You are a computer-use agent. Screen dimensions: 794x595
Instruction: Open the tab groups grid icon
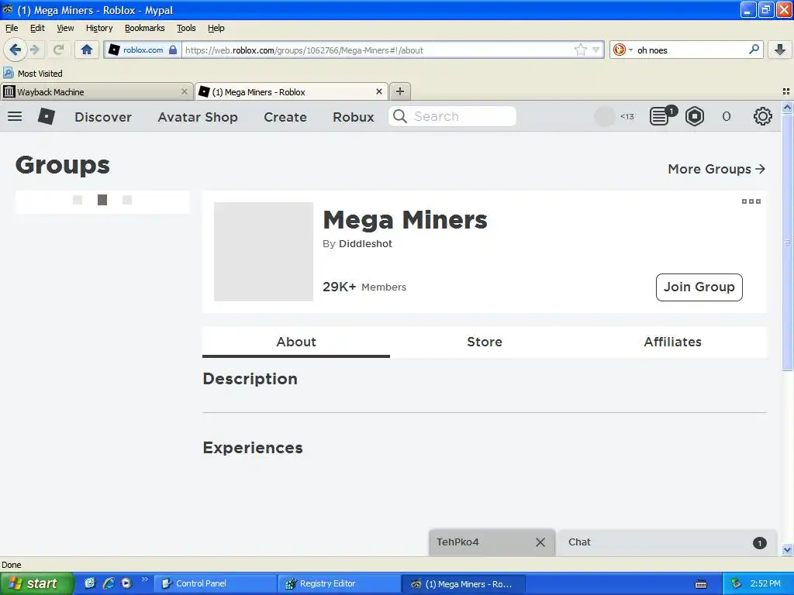tap(786, 91)
